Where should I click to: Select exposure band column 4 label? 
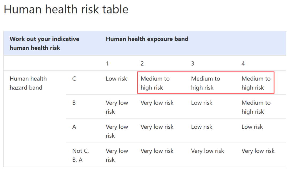tap(243, 64)
